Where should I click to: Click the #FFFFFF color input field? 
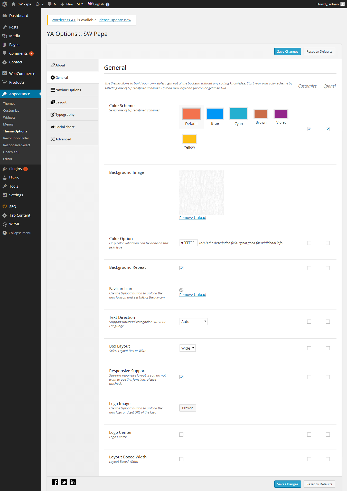(x=189, y=243)
